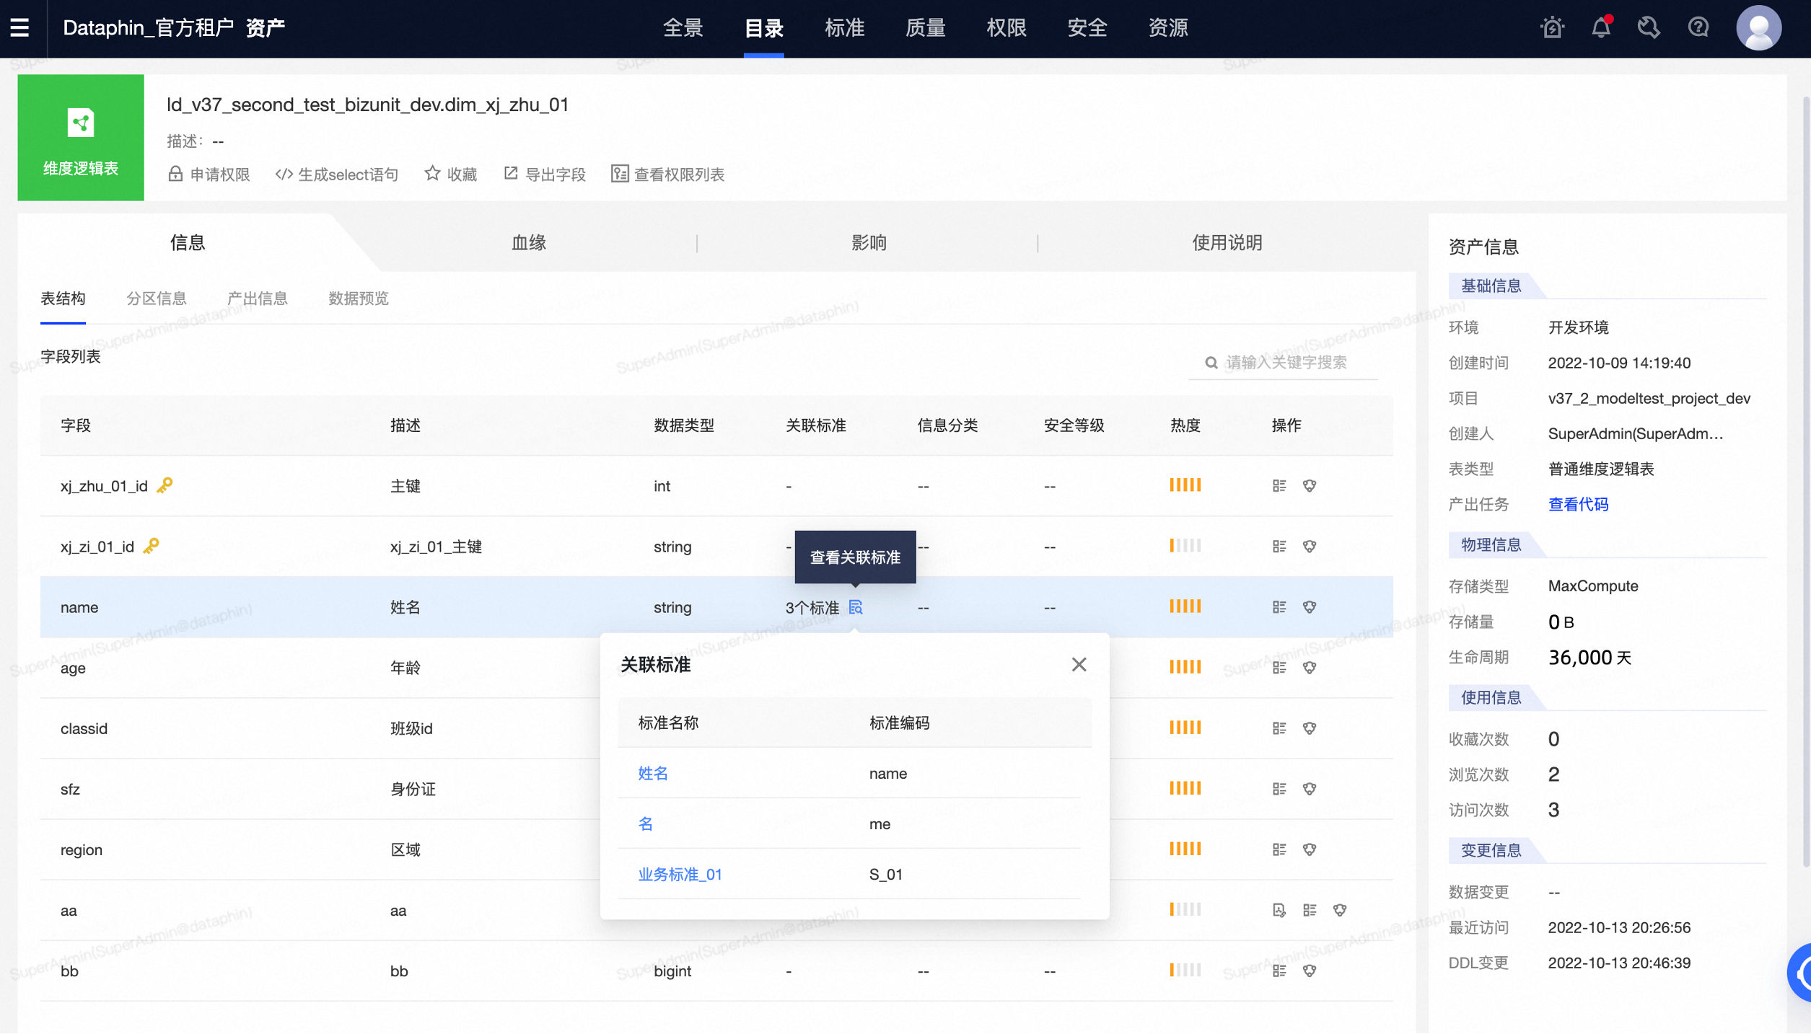Image resolution: width=1811 pixels, height=1034 pixels.
Task: Open the hamburger menu at top left
Action: [x=20, y=27]
